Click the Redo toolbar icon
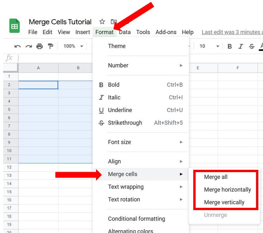The image size is (263, 233). click(29, 46)
